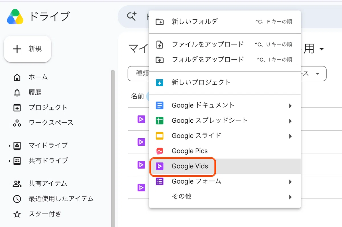Click the Google Pics icon
The width and height of the screenshot is (342, 227).
point(160,151)
